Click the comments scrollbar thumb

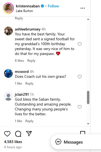click(88, 97)
